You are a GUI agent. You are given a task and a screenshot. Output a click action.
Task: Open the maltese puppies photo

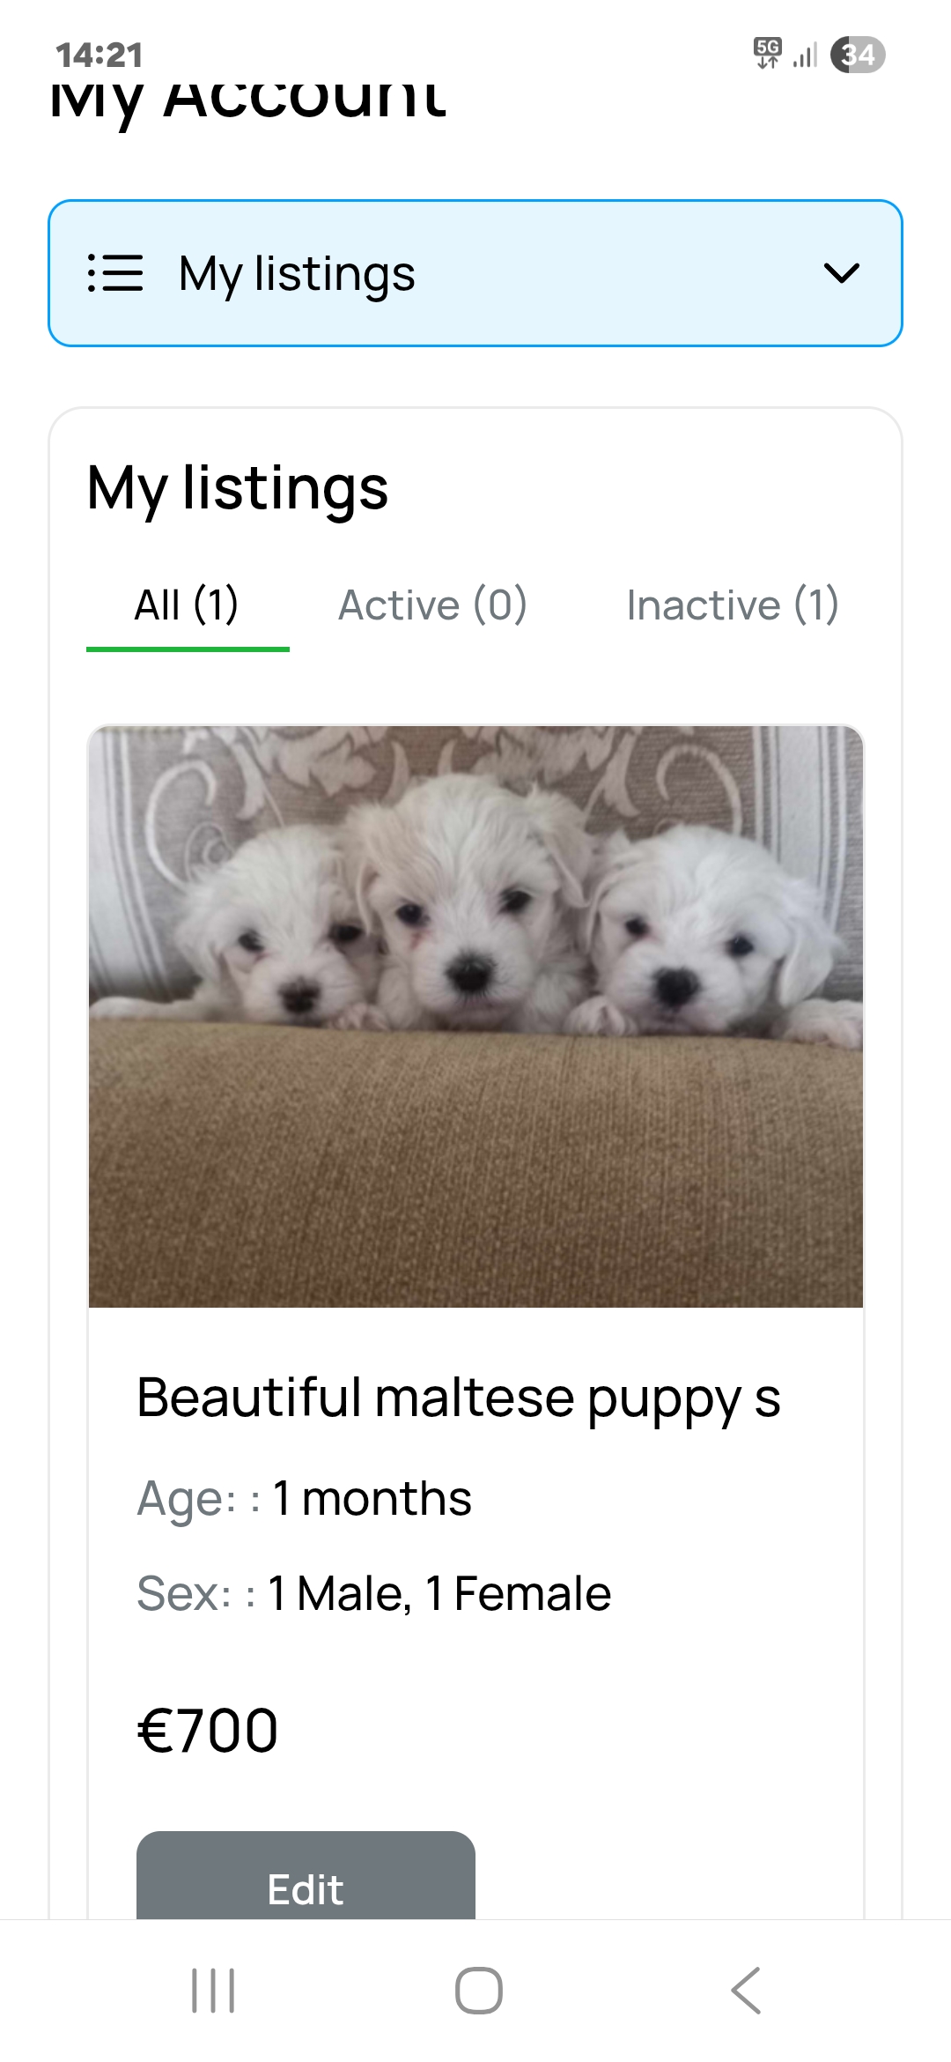(475, 1016)
